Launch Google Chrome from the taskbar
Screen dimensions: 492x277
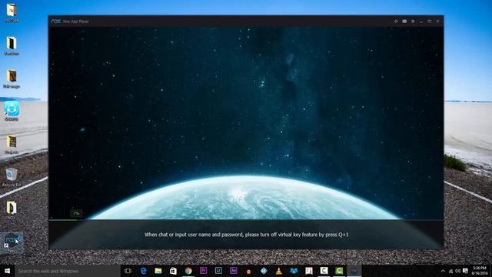tap(188, 271)
